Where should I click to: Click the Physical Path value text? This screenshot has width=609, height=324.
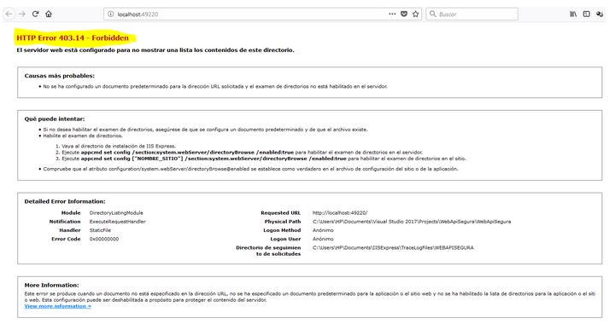(412, 222)
